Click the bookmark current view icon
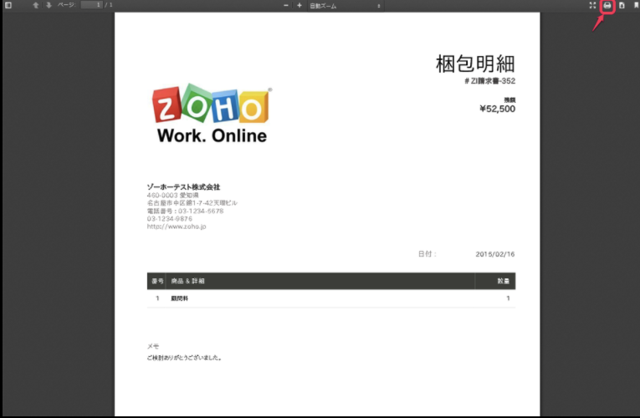The width and height of the screenshot is (640, 418). coord(636,5)
